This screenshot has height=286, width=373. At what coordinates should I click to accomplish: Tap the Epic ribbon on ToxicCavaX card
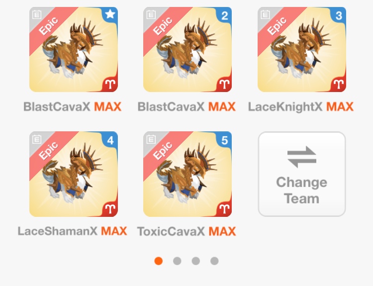tap(163, 151)
